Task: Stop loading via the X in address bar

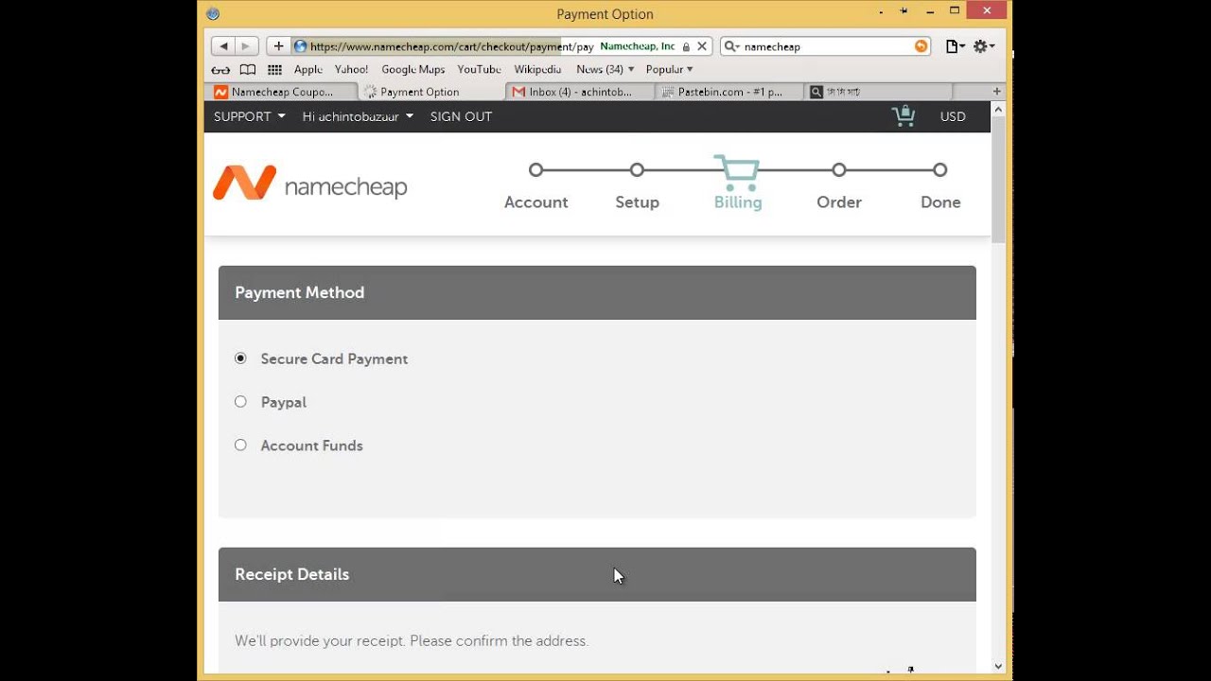Action: [x=702, y=46]
